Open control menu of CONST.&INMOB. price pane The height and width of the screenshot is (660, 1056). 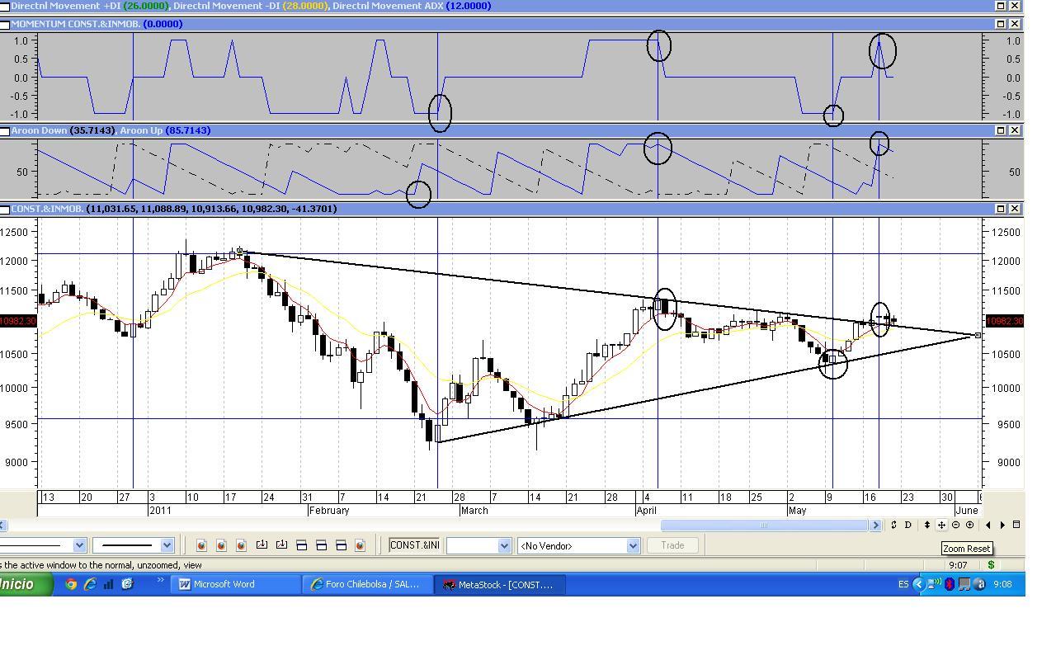coord(5,209)
